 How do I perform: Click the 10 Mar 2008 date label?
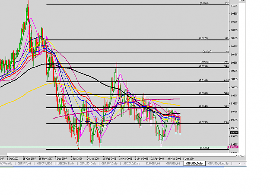click(x=126, y=158)
